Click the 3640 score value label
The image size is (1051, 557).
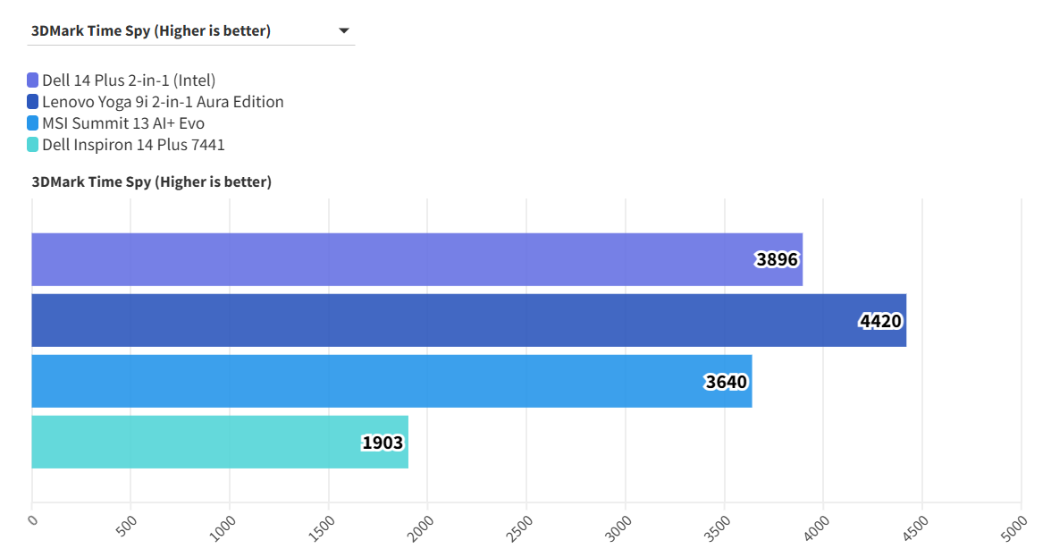726,382
